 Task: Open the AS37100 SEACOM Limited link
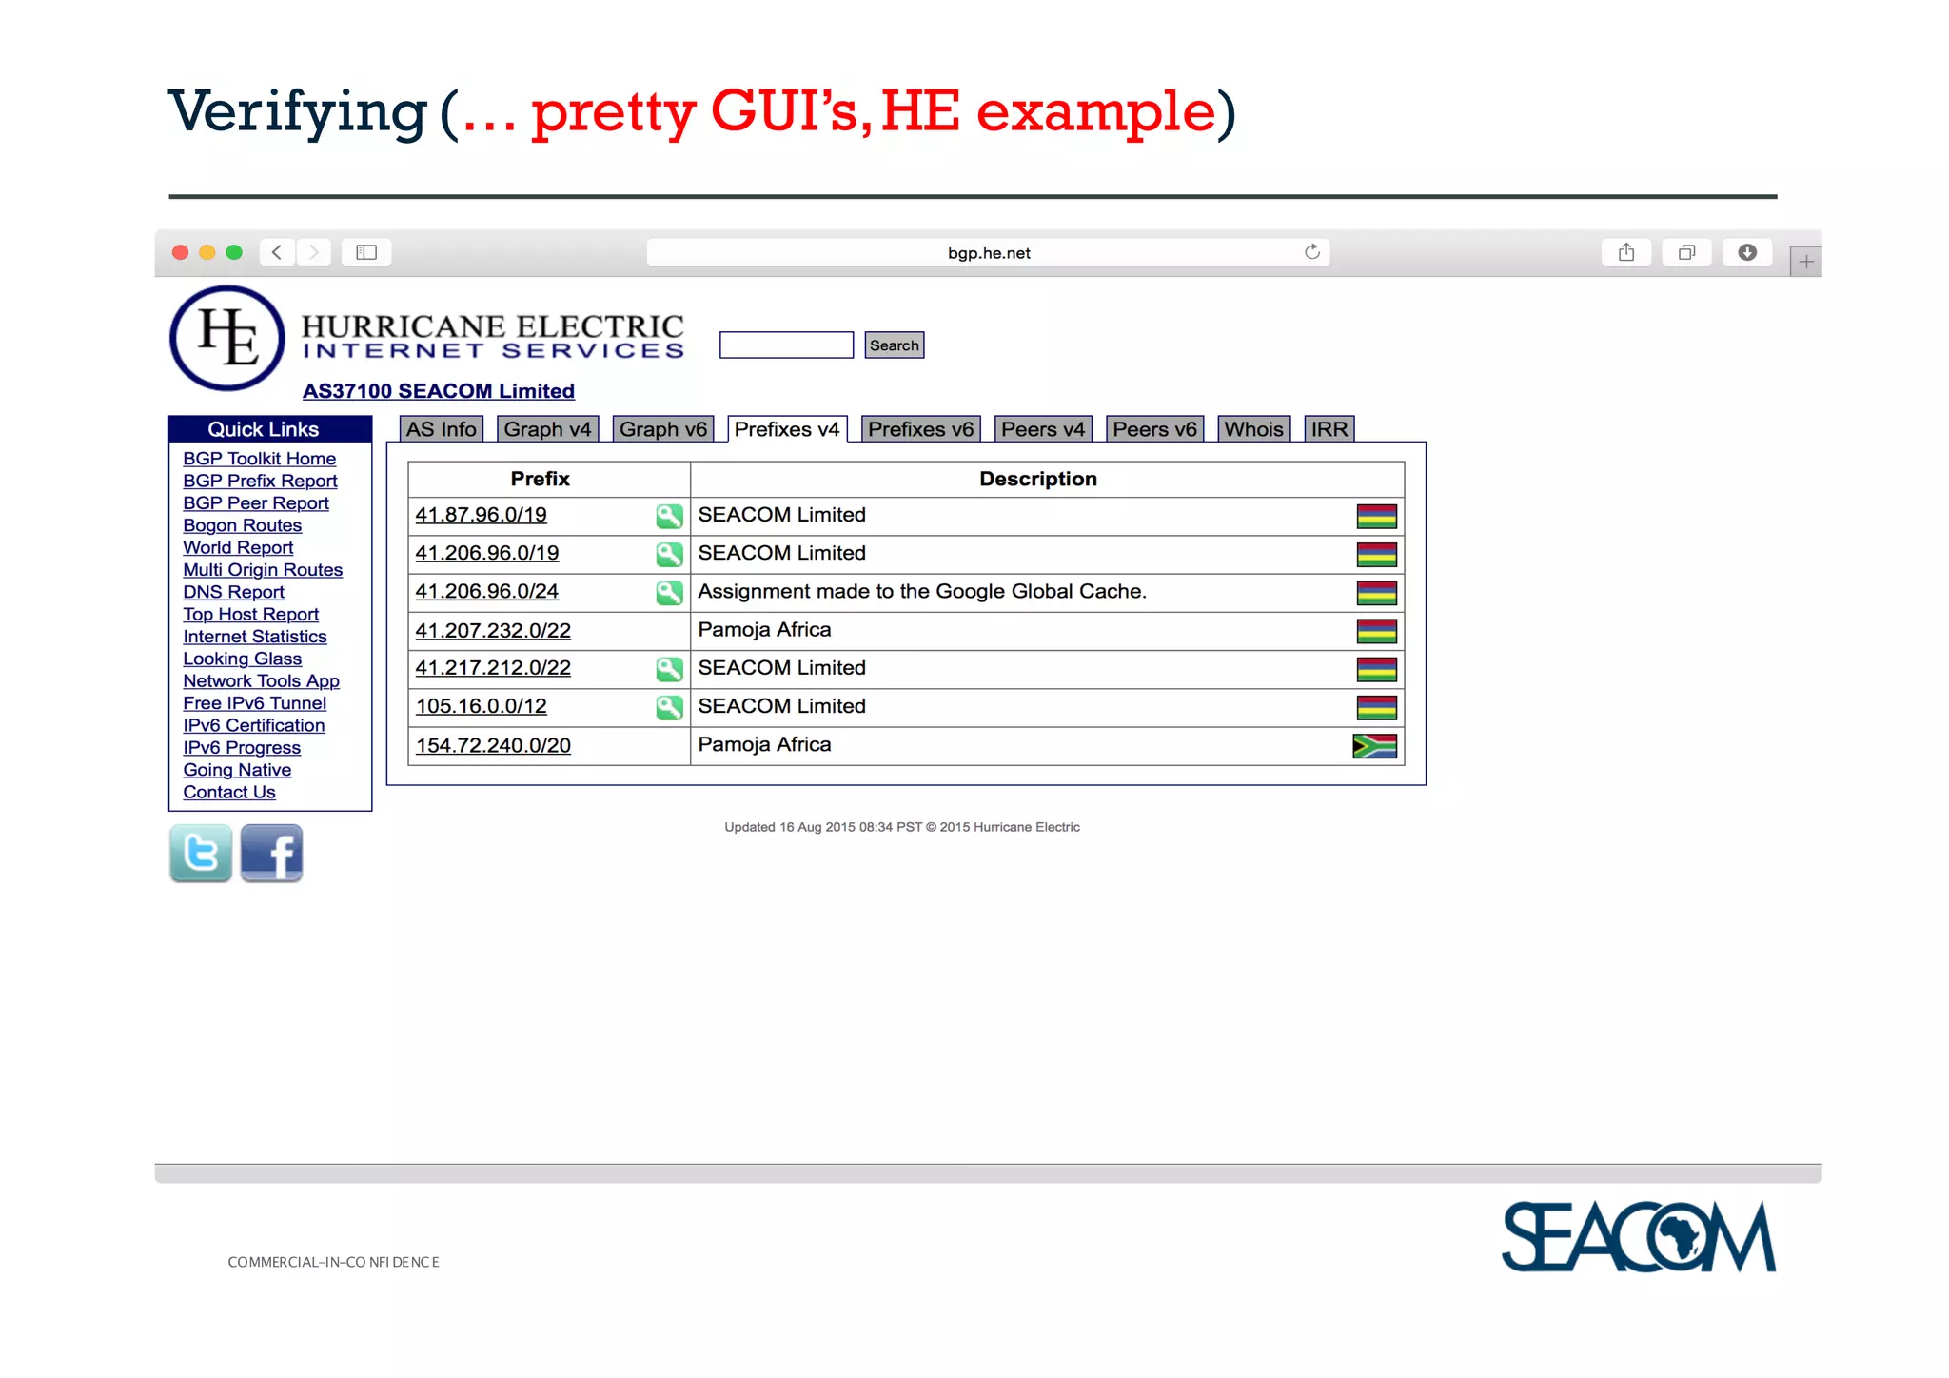[x=439, y=391]
